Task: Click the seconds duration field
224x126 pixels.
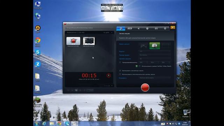Action: 166,62
